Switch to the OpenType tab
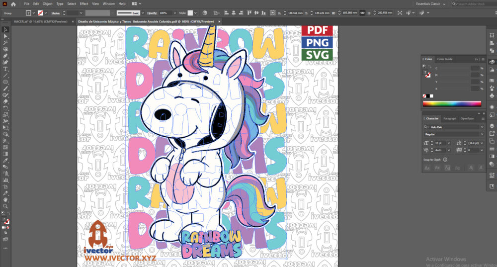 (x=467, y=119)
